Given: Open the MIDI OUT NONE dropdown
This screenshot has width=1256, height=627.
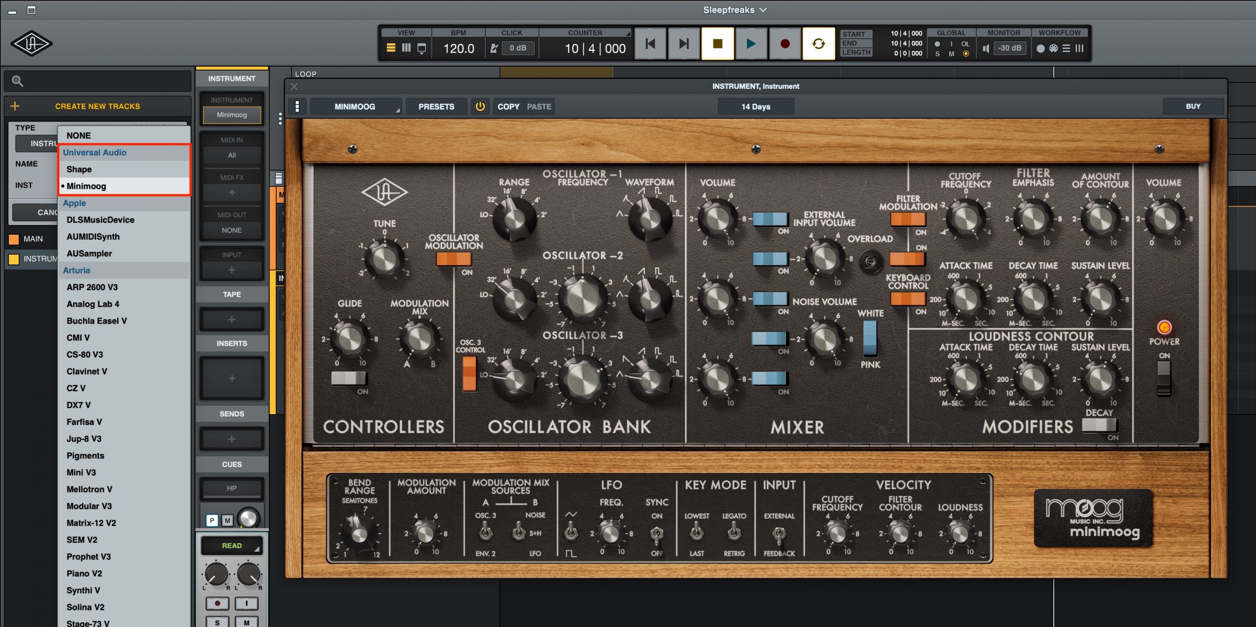Looking at the screenshot, I should click(232, 230).
